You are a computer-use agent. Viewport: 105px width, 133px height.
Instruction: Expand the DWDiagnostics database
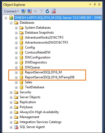16,63
